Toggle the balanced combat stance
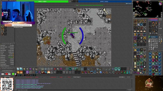 [159, 24]
